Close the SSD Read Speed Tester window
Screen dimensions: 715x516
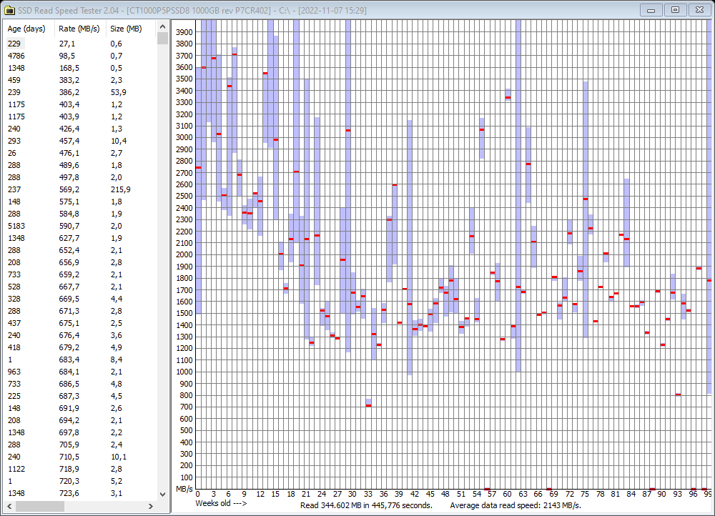(699, 10)
